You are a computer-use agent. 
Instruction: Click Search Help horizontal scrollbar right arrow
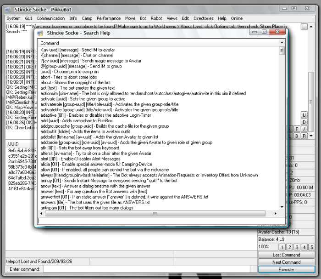pos(275,213)
